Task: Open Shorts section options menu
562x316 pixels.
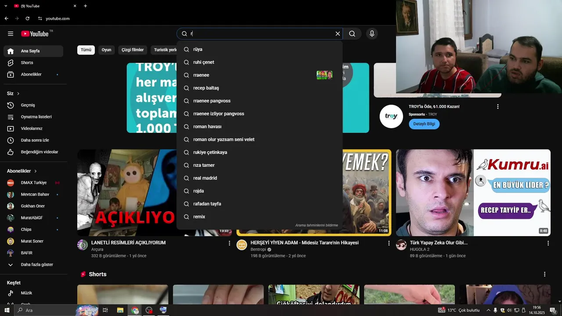Action: [544, 274]
